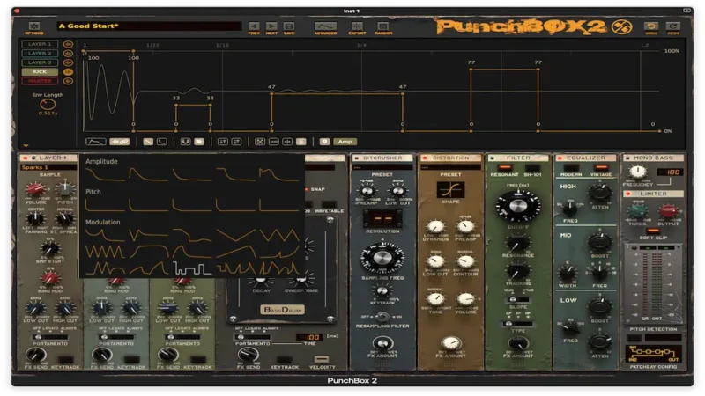Toggle Layer 1 power LED
The image size is (705, 396).
[x=26, y=158]
